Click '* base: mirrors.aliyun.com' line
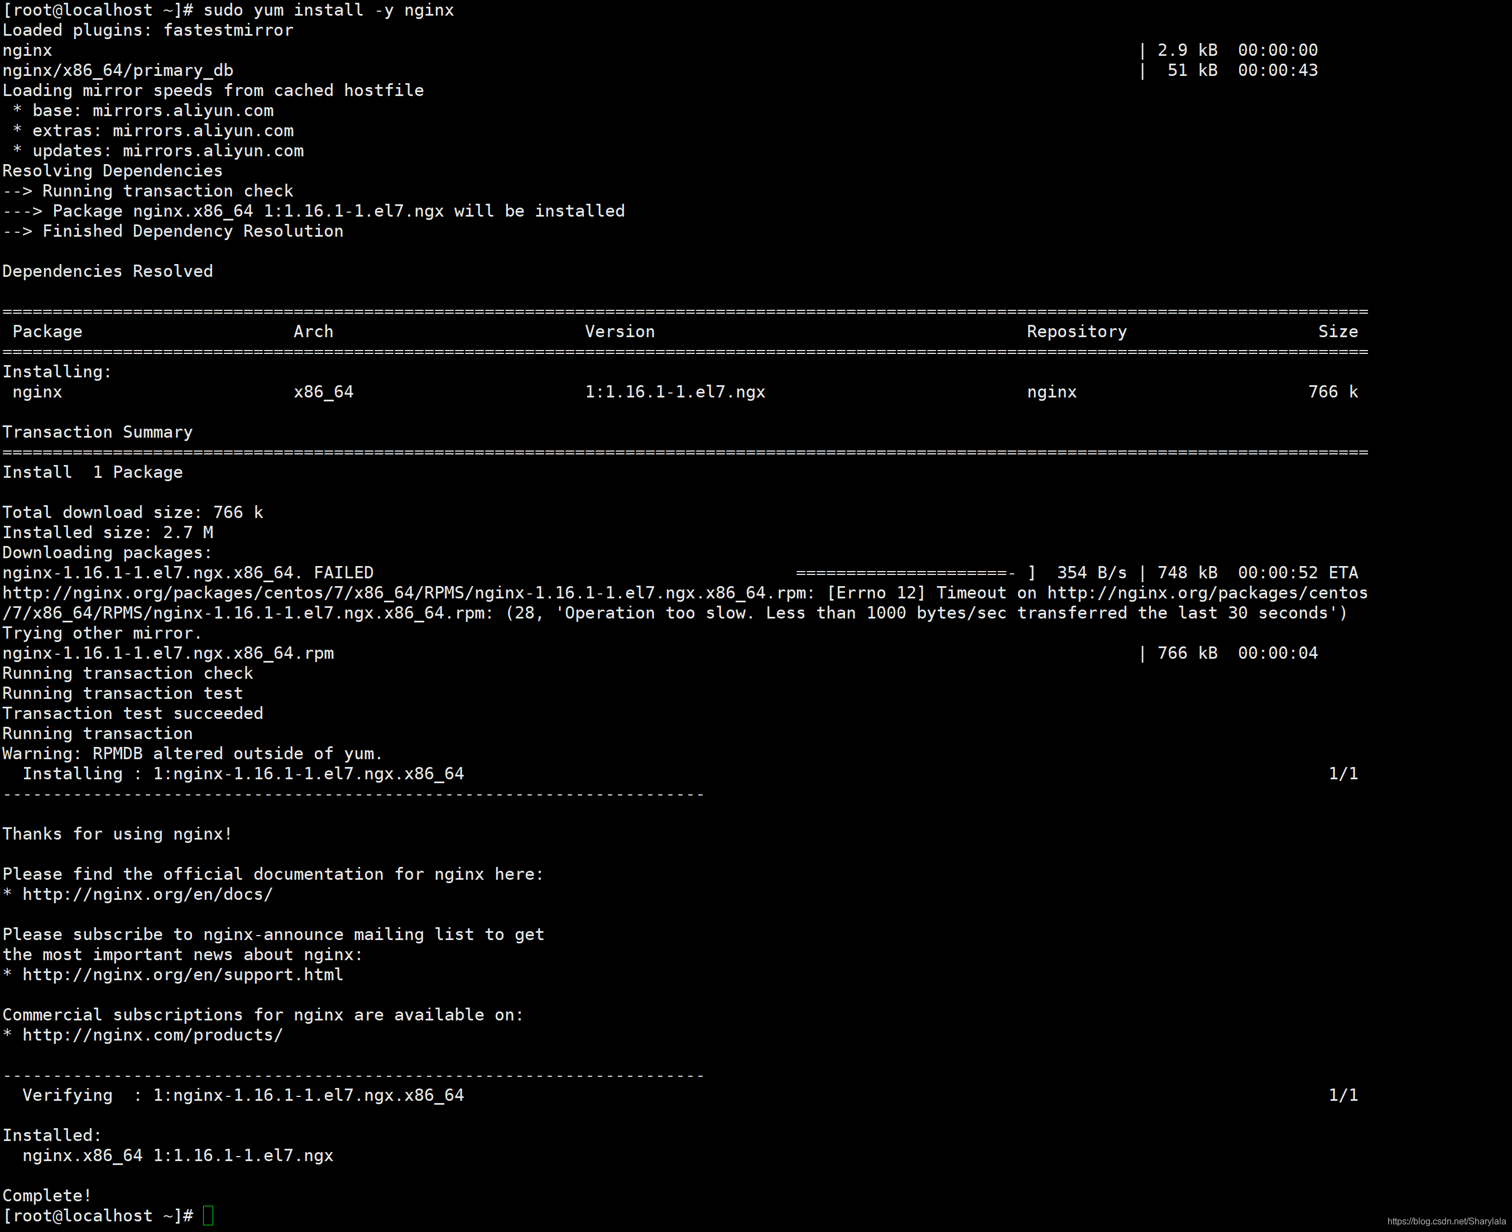The height and width of the screenshot is (1232, 1512). tap(143, 111)
